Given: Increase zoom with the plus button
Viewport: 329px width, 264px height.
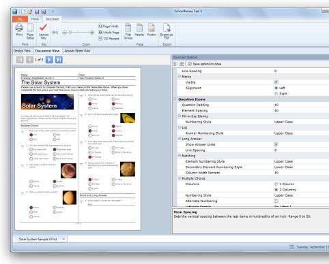Looking at the screenshot, I should pos(92,33).
